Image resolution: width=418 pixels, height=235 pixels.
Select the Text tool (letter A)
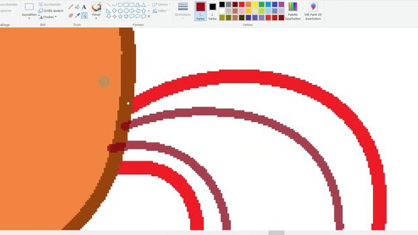coord(84,7)
